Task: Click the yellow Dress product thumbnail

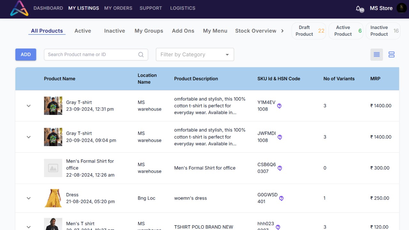Action: coord(53,198)
